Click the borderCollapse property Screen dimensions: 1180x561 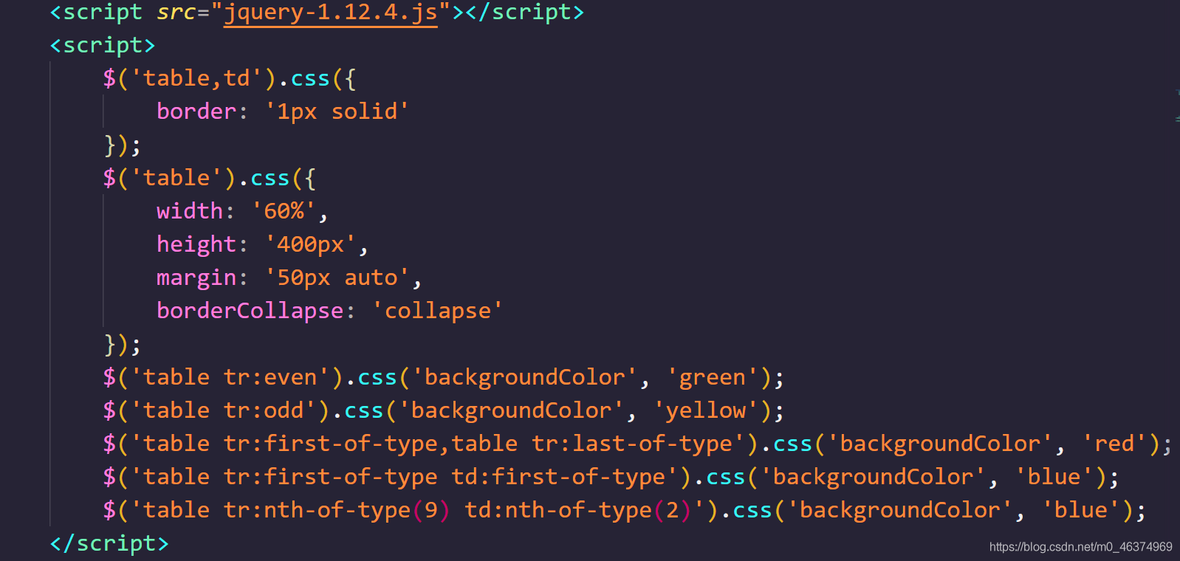pos(250,311)
